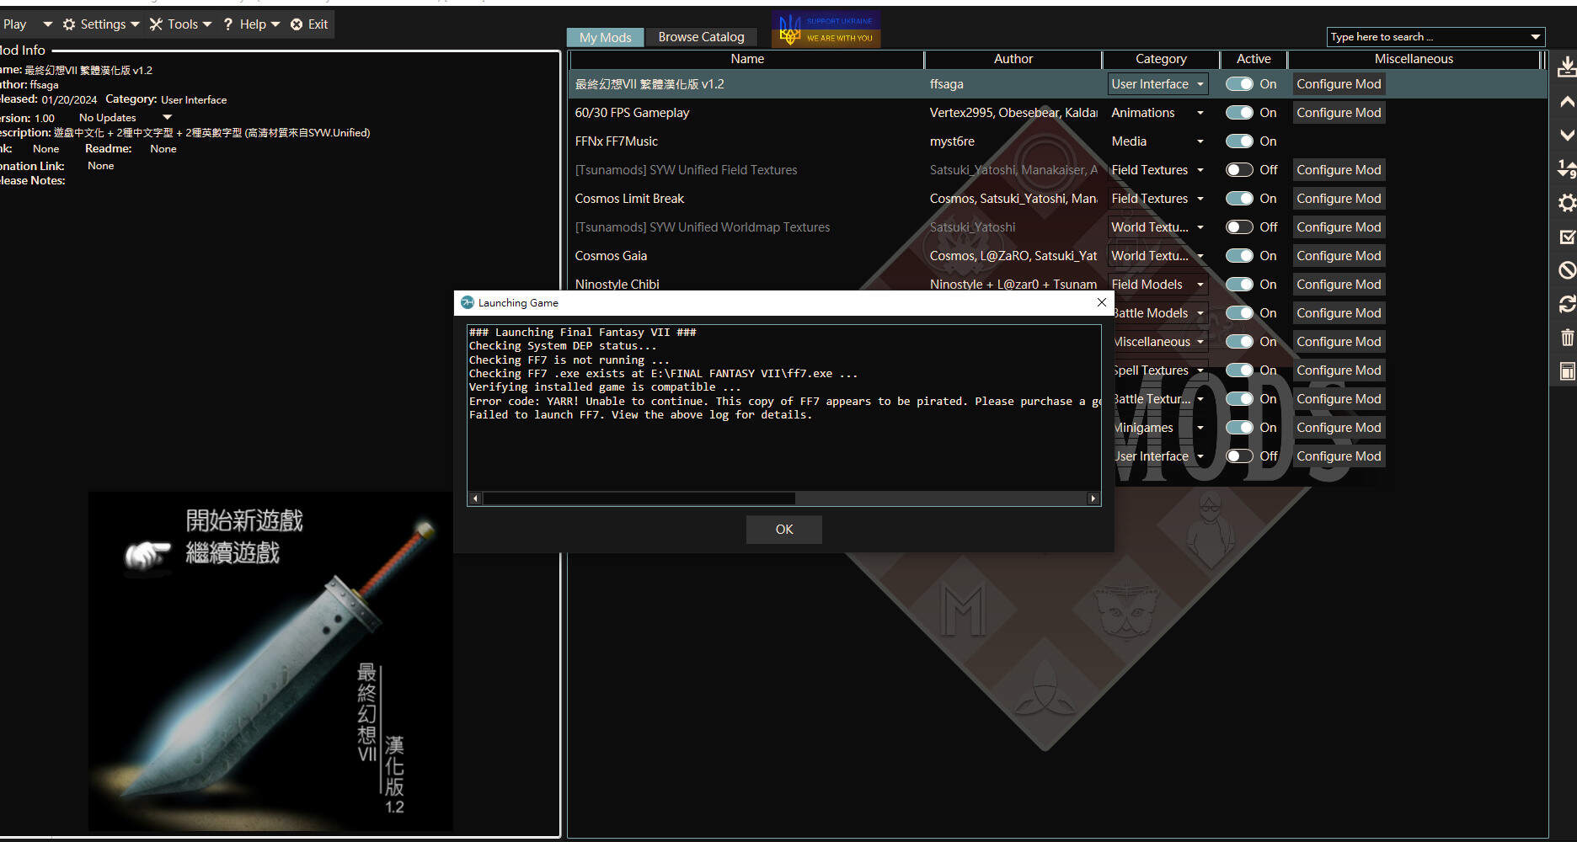Open the Import Mod tool
This screenshot has height=842, width=1577.
(1567, 66)
